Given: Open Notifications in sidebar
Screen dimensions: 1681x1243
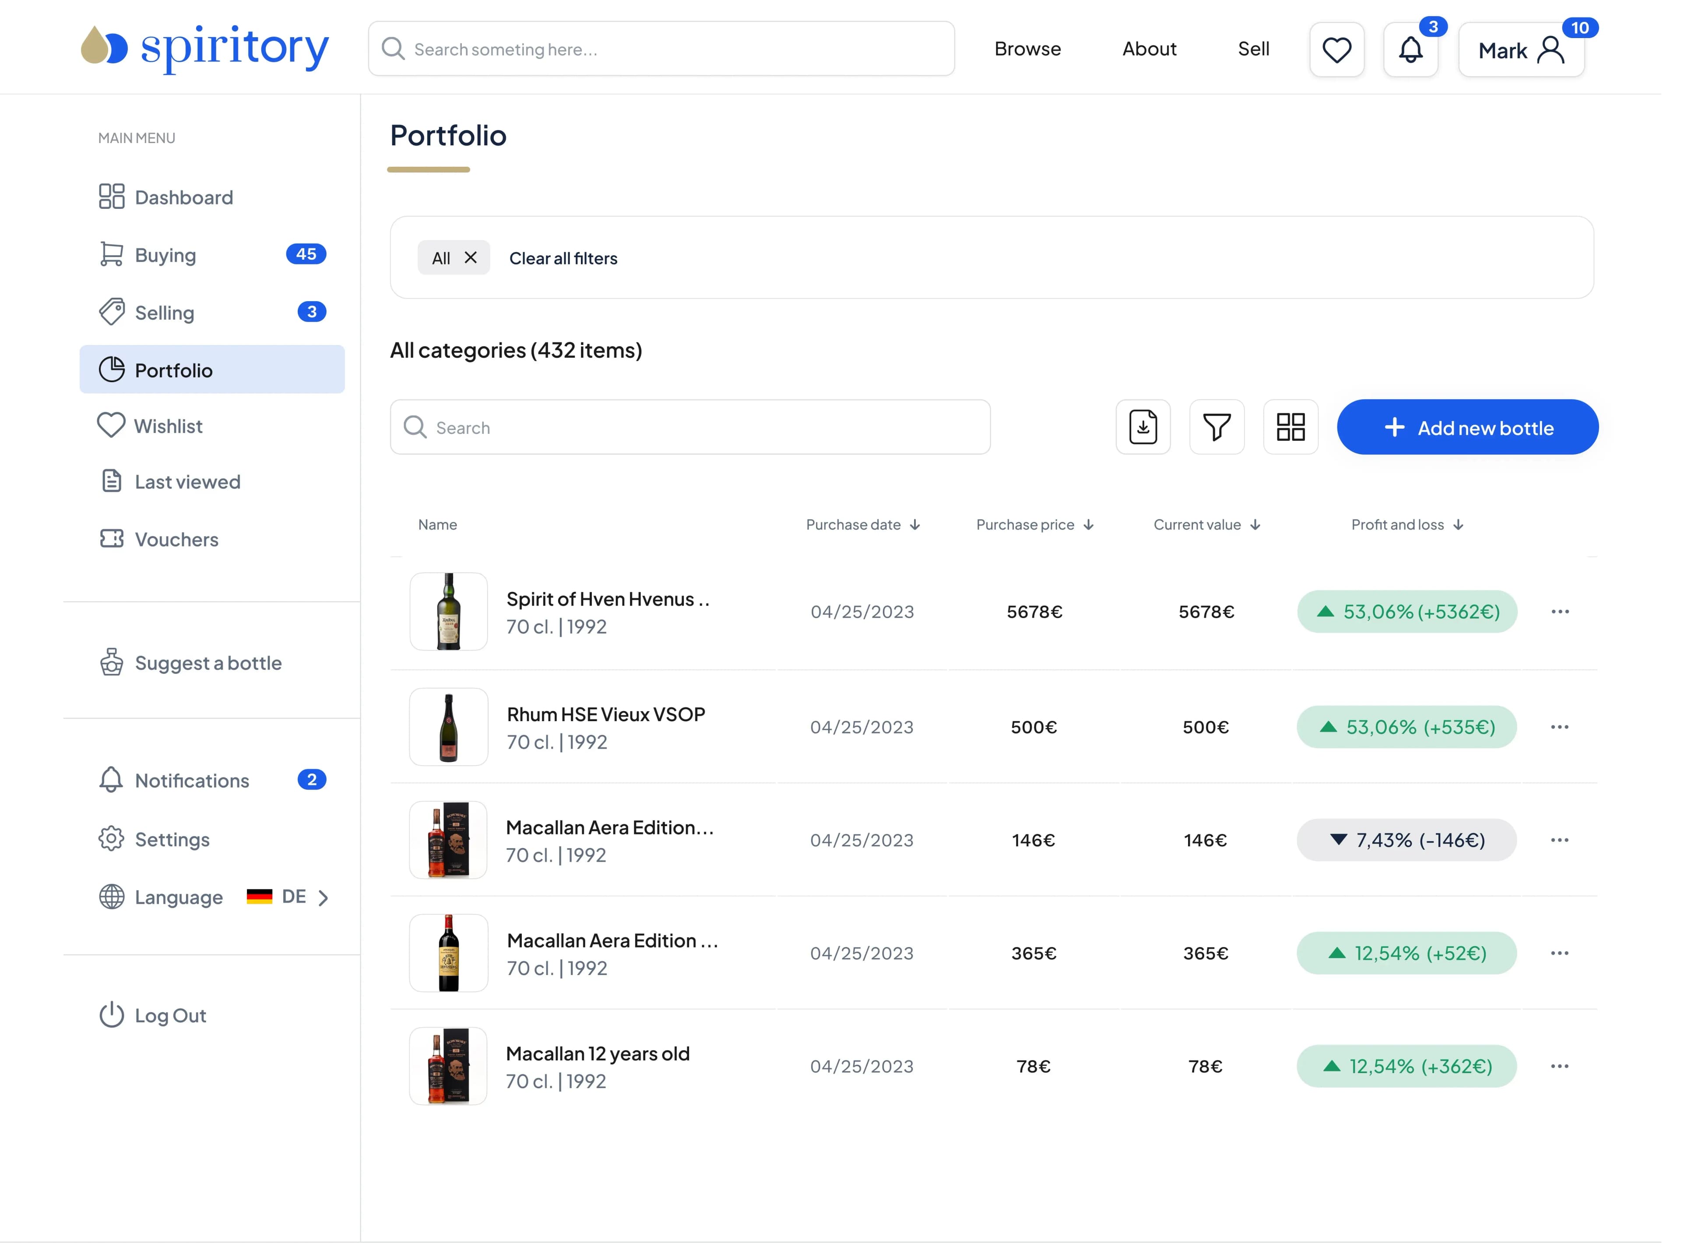Looking at the screenshot, I should 212,780.
